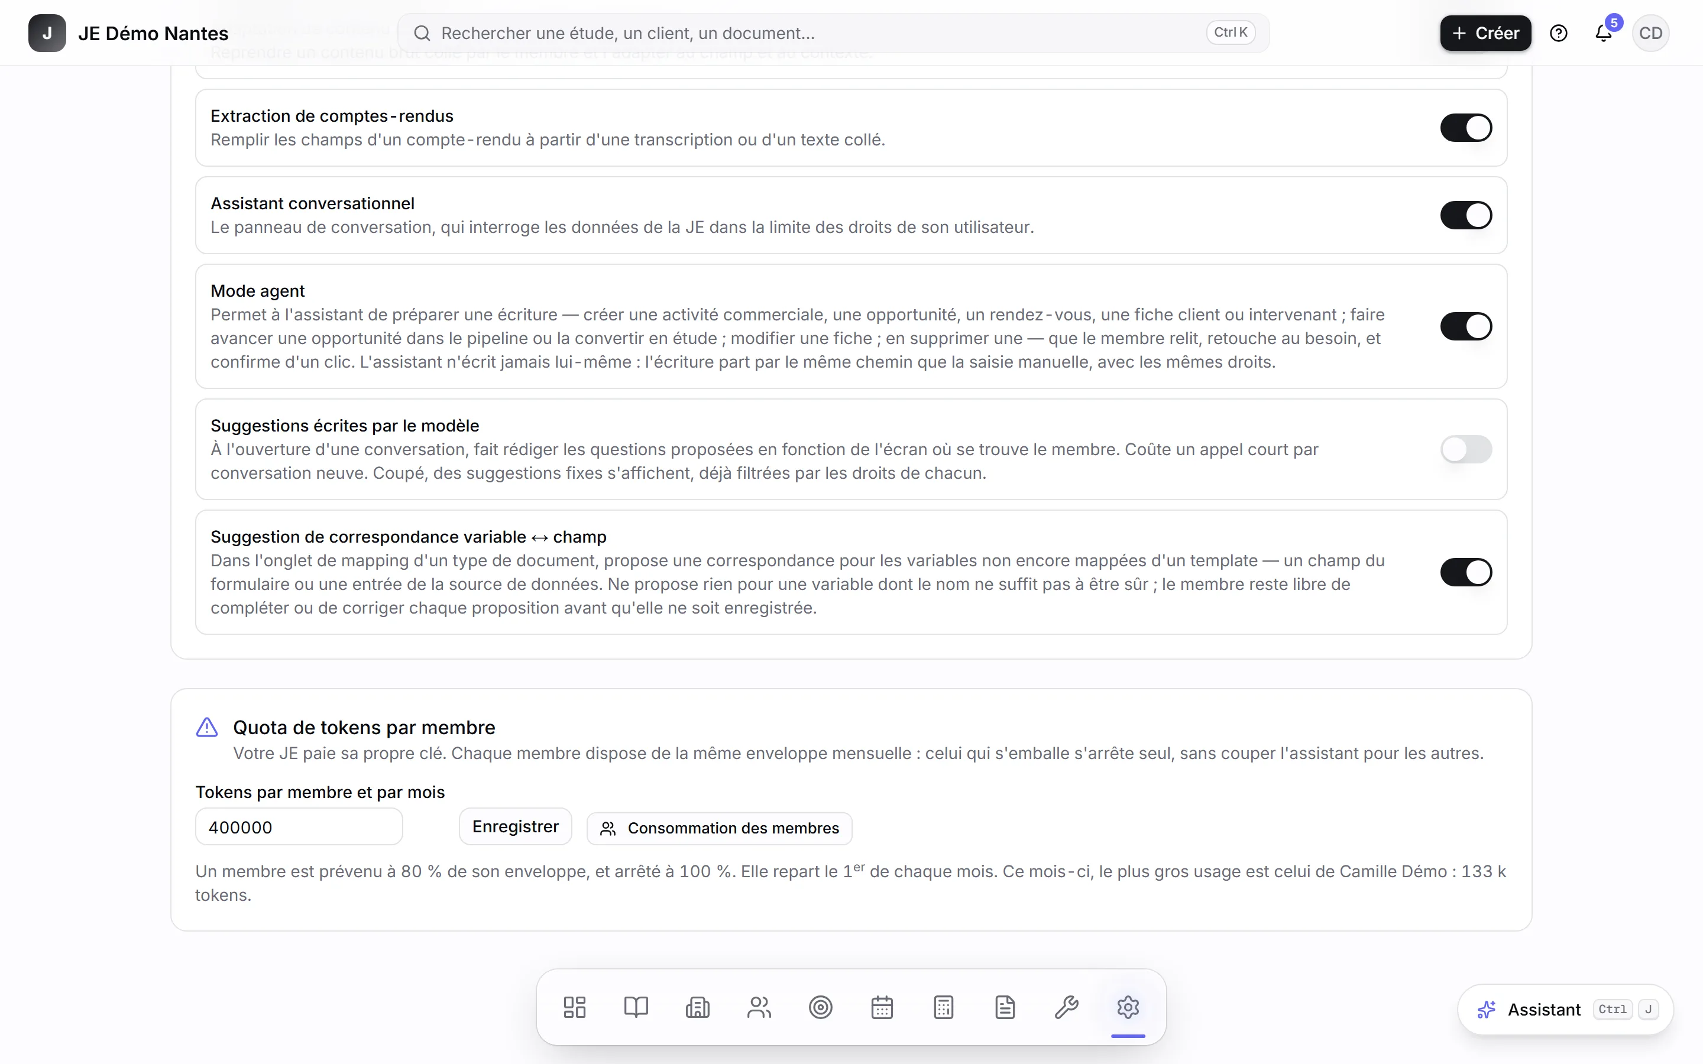This screenshot has height=1064, width=1703.
Task: Open notifications bell with badge 5
Action: (1603, 33)
